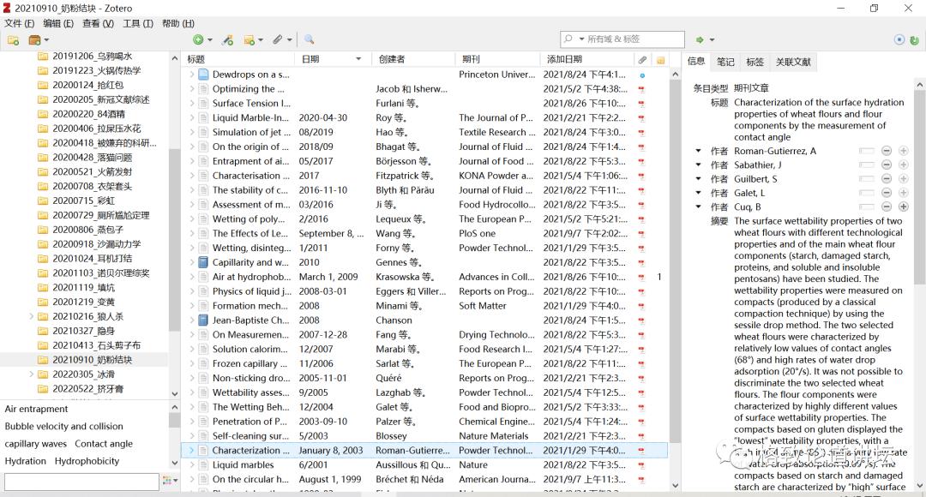This screenshot has width=926, height=497.
Task: Expand the 'Liquid marbles' item row
Action: tap(192, 465)
